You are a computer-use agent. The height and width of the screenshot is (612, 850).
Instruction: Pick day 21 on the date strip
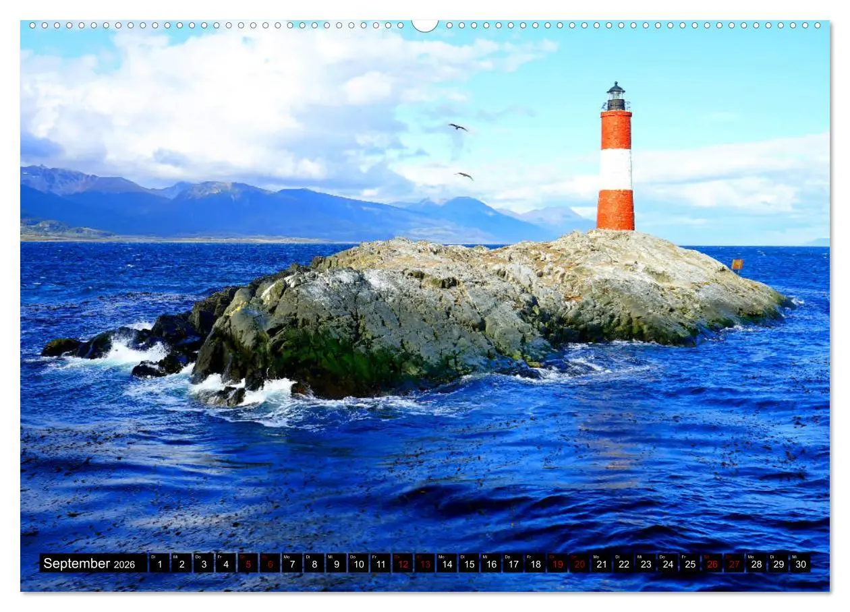601,563
